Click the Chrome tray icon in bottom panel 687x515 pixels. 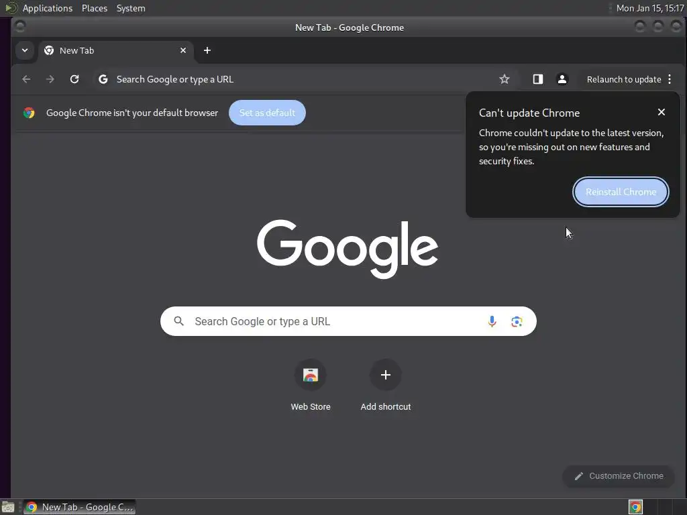click(635, 507)
